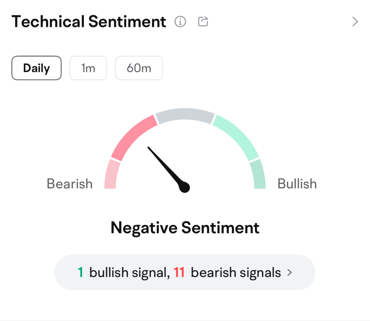Click the gauge needle pivot
Screen dimensions: 370x321
tap(184, 187)
